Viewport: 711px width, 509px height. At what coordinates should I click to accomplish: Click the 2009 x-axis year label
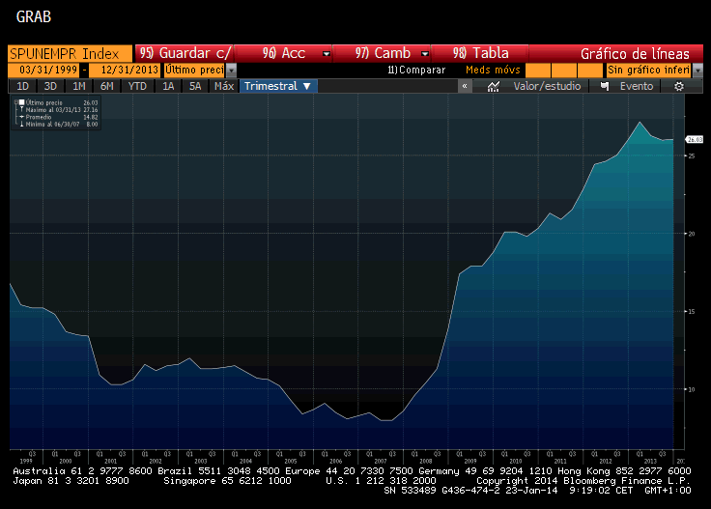pyautogui.click(x=470, y=461)
